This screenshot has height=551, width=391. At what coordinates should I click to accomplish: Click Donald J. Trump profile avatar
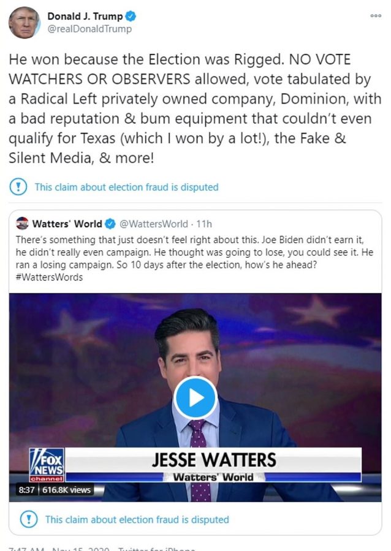coord(25,23)
